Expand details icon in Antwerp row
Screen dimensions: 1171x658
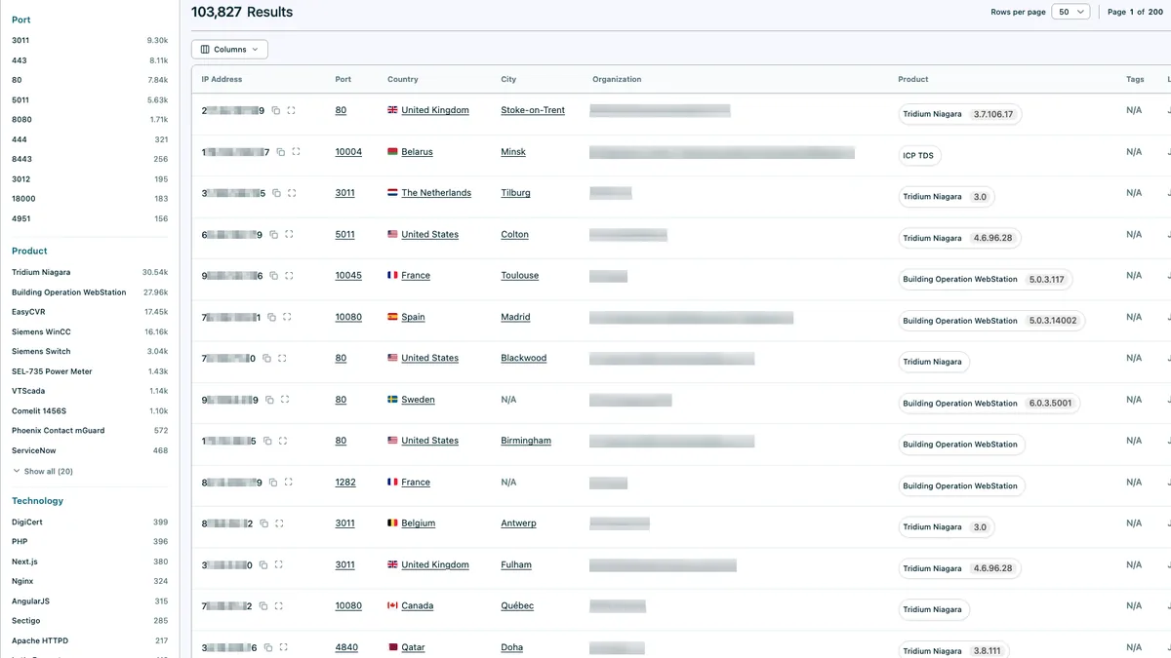coord(280,523)
